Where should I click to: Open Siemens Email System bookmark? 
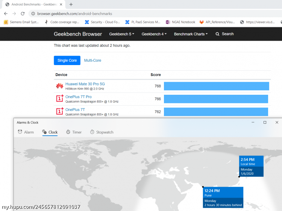[x=21, y=22]
